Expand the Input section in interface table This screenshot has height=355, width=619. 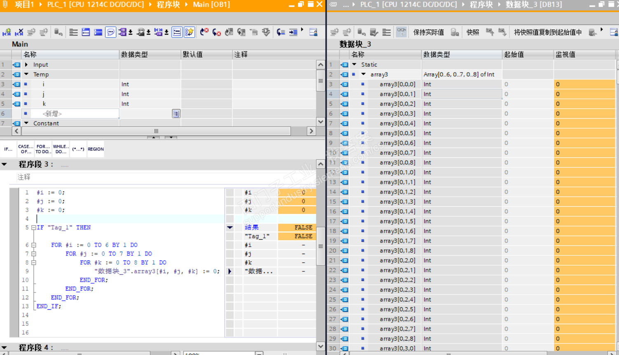(x=27, y=65)
